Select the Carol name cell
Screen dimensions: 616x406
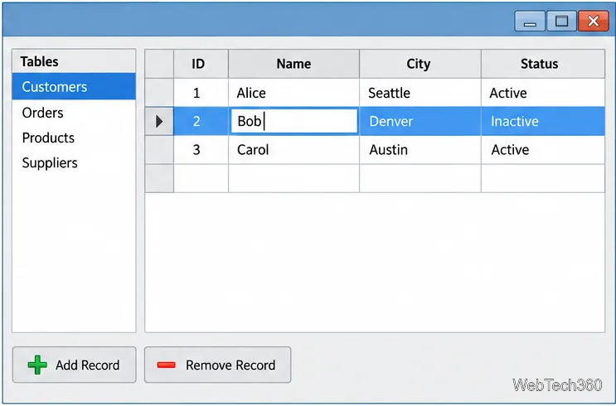point(293,150)
